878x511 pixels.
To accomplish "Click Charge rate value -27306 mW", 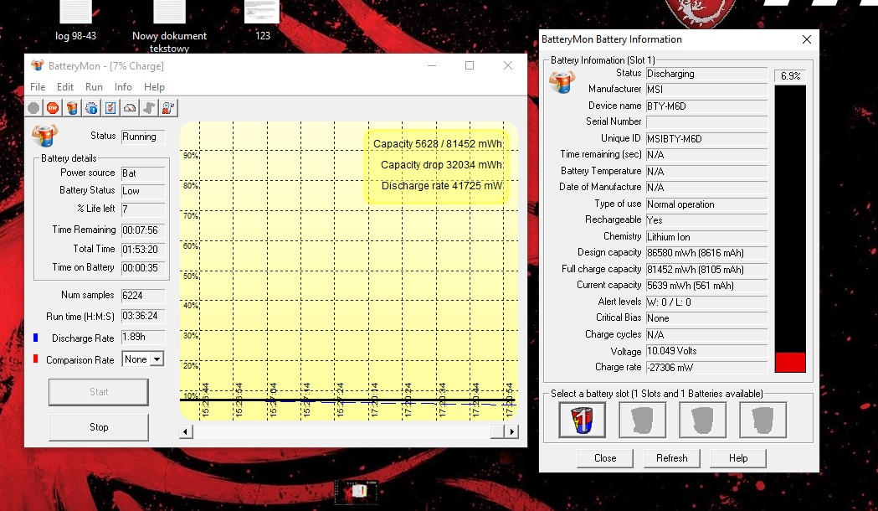I will [x=706, y=368].
